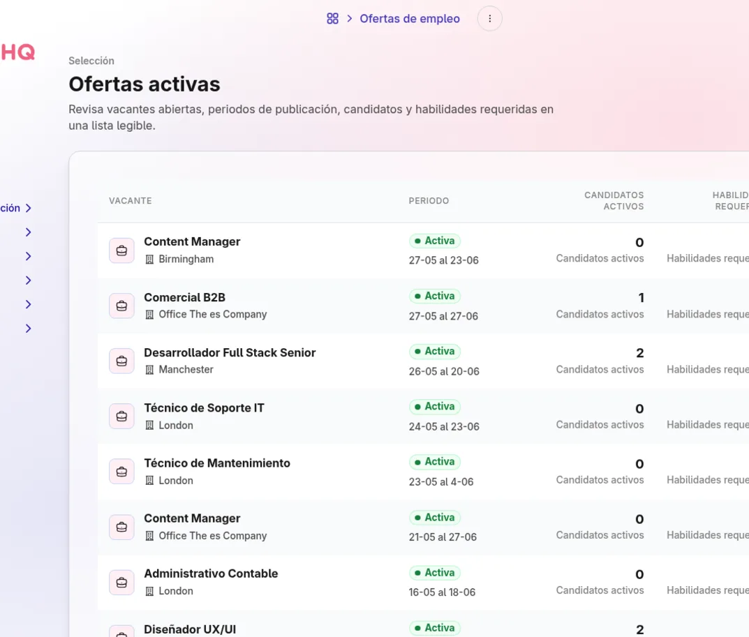This screenshot has height=637, width=749.
Task: Click Activa badge in Content Manager Birmingham row
Action: click(x=435, y=241)
